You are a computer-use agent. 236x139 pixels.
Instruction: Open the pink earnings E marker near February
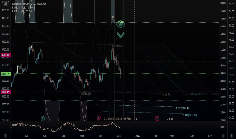(x=157, y=118)
